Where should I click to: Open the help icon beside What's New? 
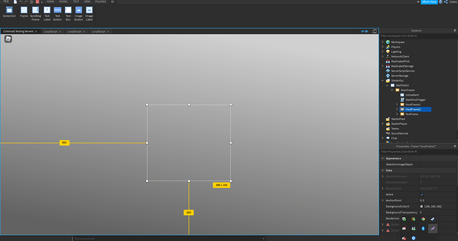441,2
